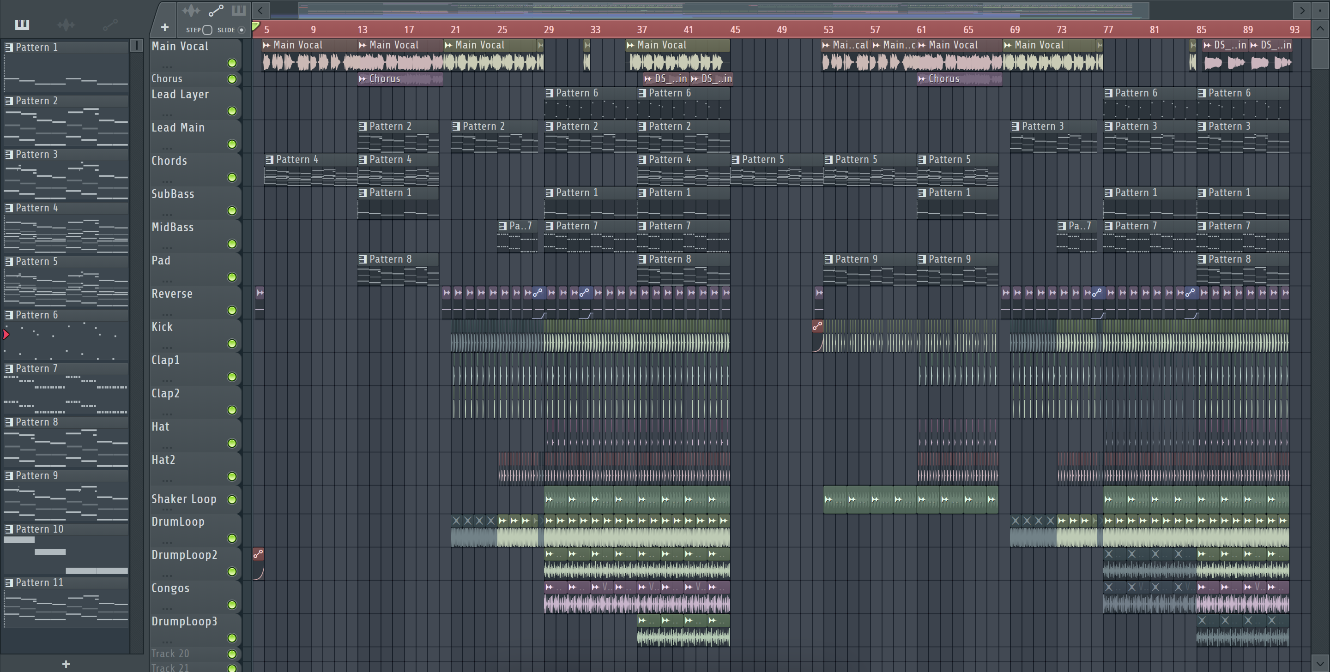
Task: Select the Pad track header
Action: click(195, 269)
